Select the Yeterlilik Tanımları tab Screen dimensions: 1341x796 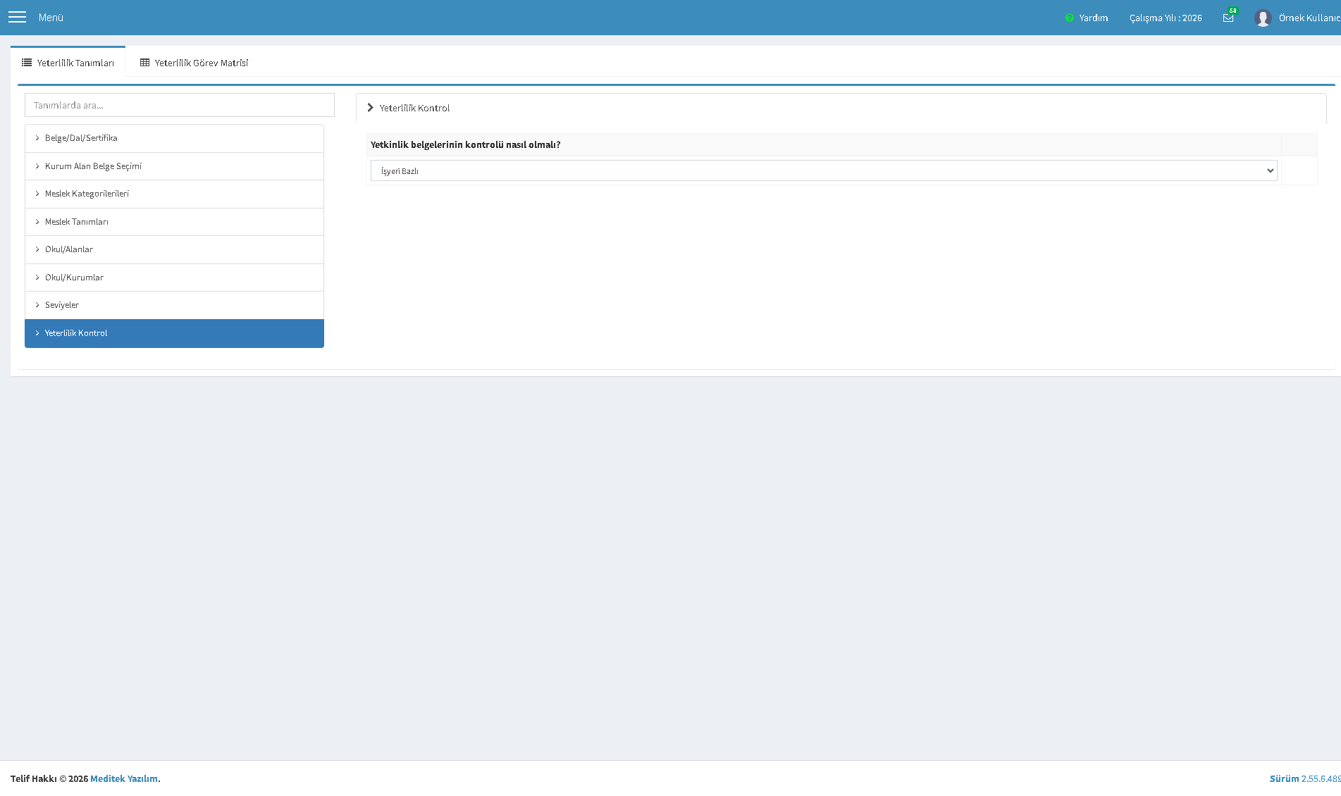pos(68,63)
